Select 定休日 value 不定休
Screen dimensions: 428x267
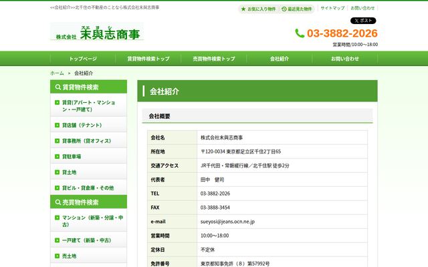pyautogui.click(x=208, y=250)
